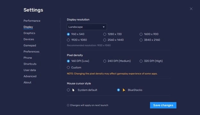Click the Changes will apply on next launch text
Screen dimensions: 200x115
tap(89, 105)
